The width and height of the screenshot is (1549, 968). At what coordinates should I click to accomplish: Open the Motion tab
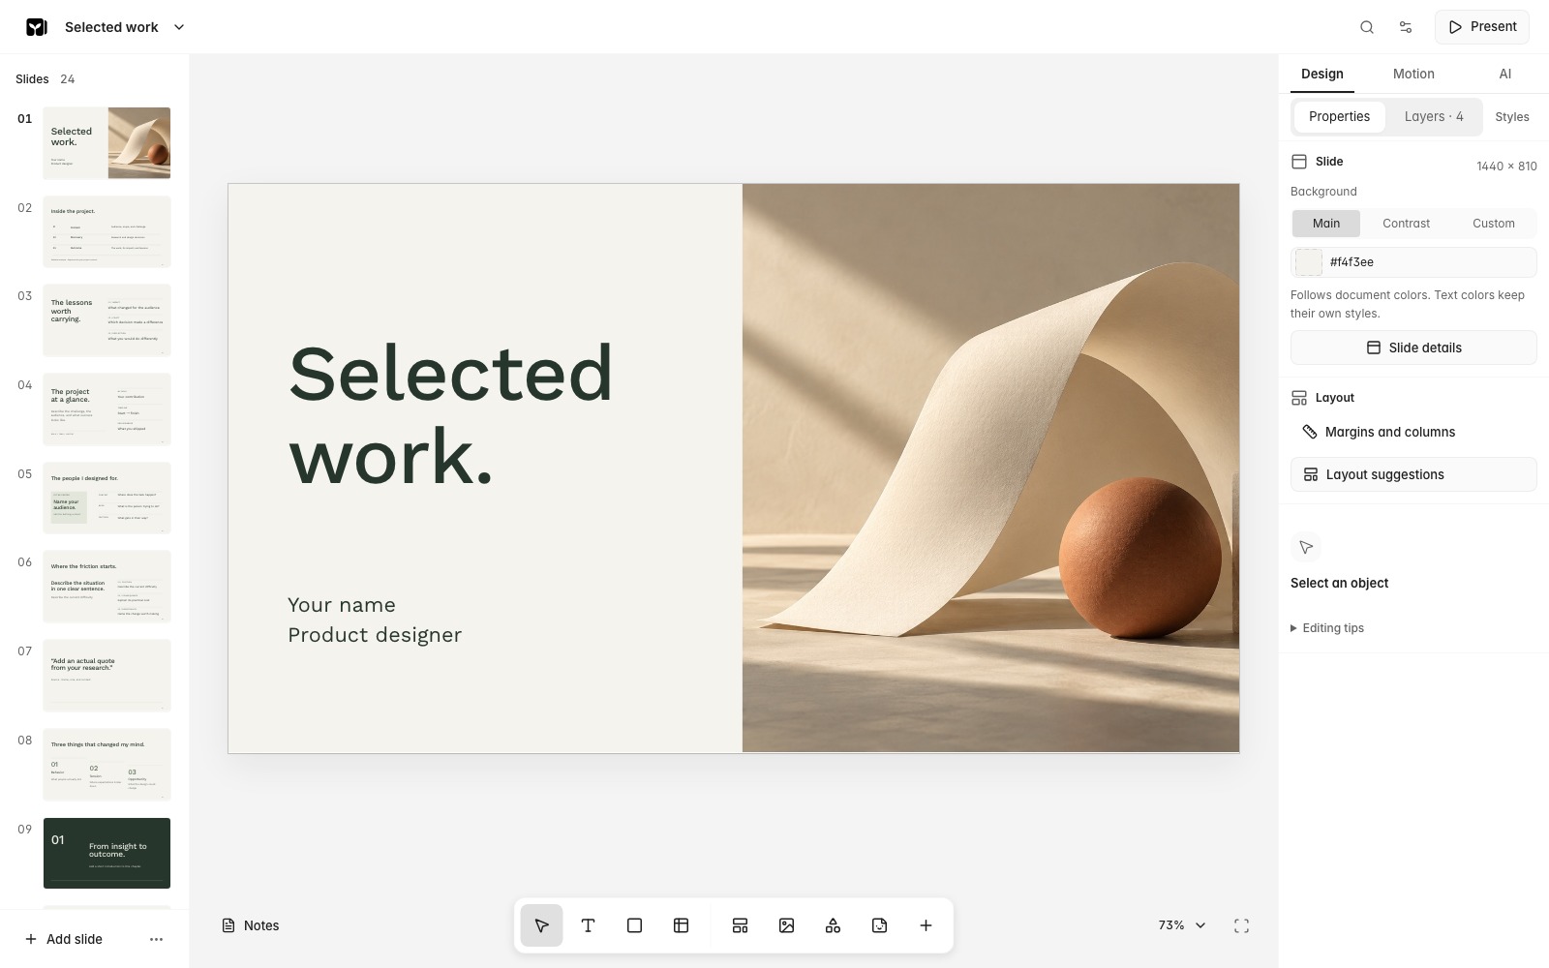(x=1413, y=74)
